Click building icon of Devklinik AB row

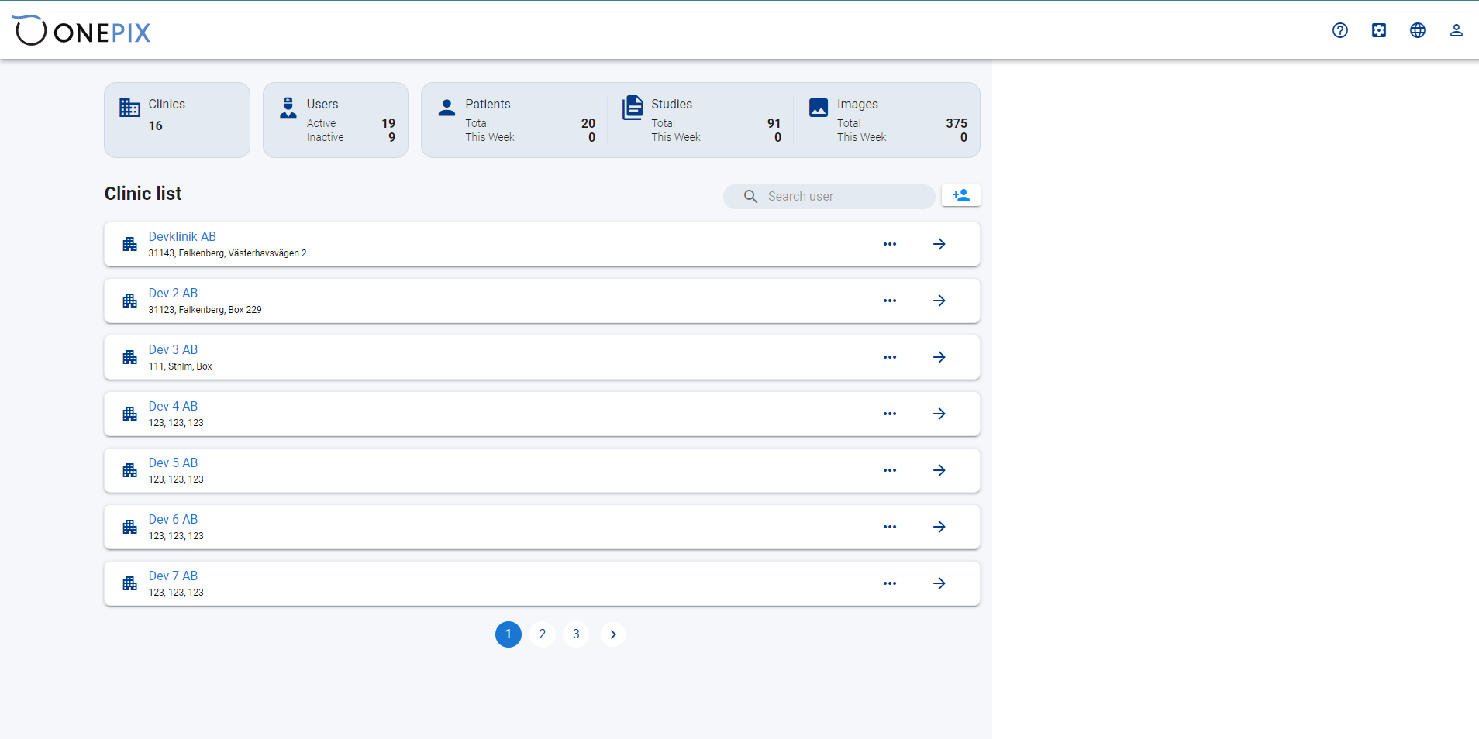[129, 244]
